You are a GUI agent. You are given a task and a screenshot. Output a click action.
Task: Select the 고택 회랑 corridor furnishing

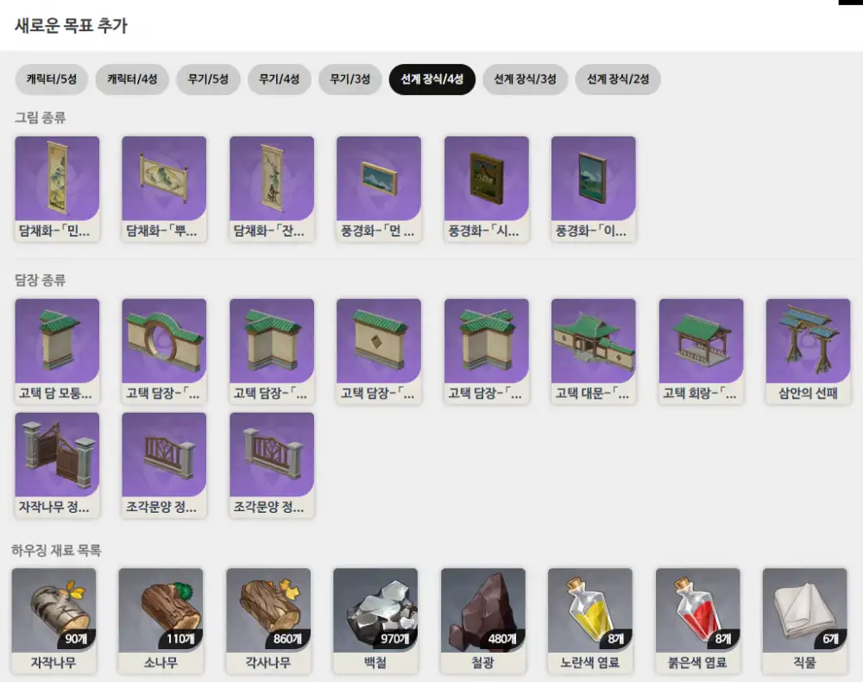(701, 350)
